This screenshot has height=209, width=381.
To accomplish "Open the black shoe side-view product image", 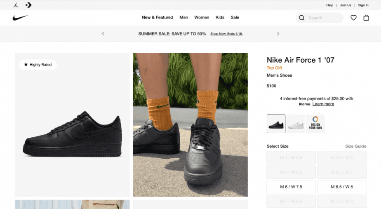I will pos(72,125).
